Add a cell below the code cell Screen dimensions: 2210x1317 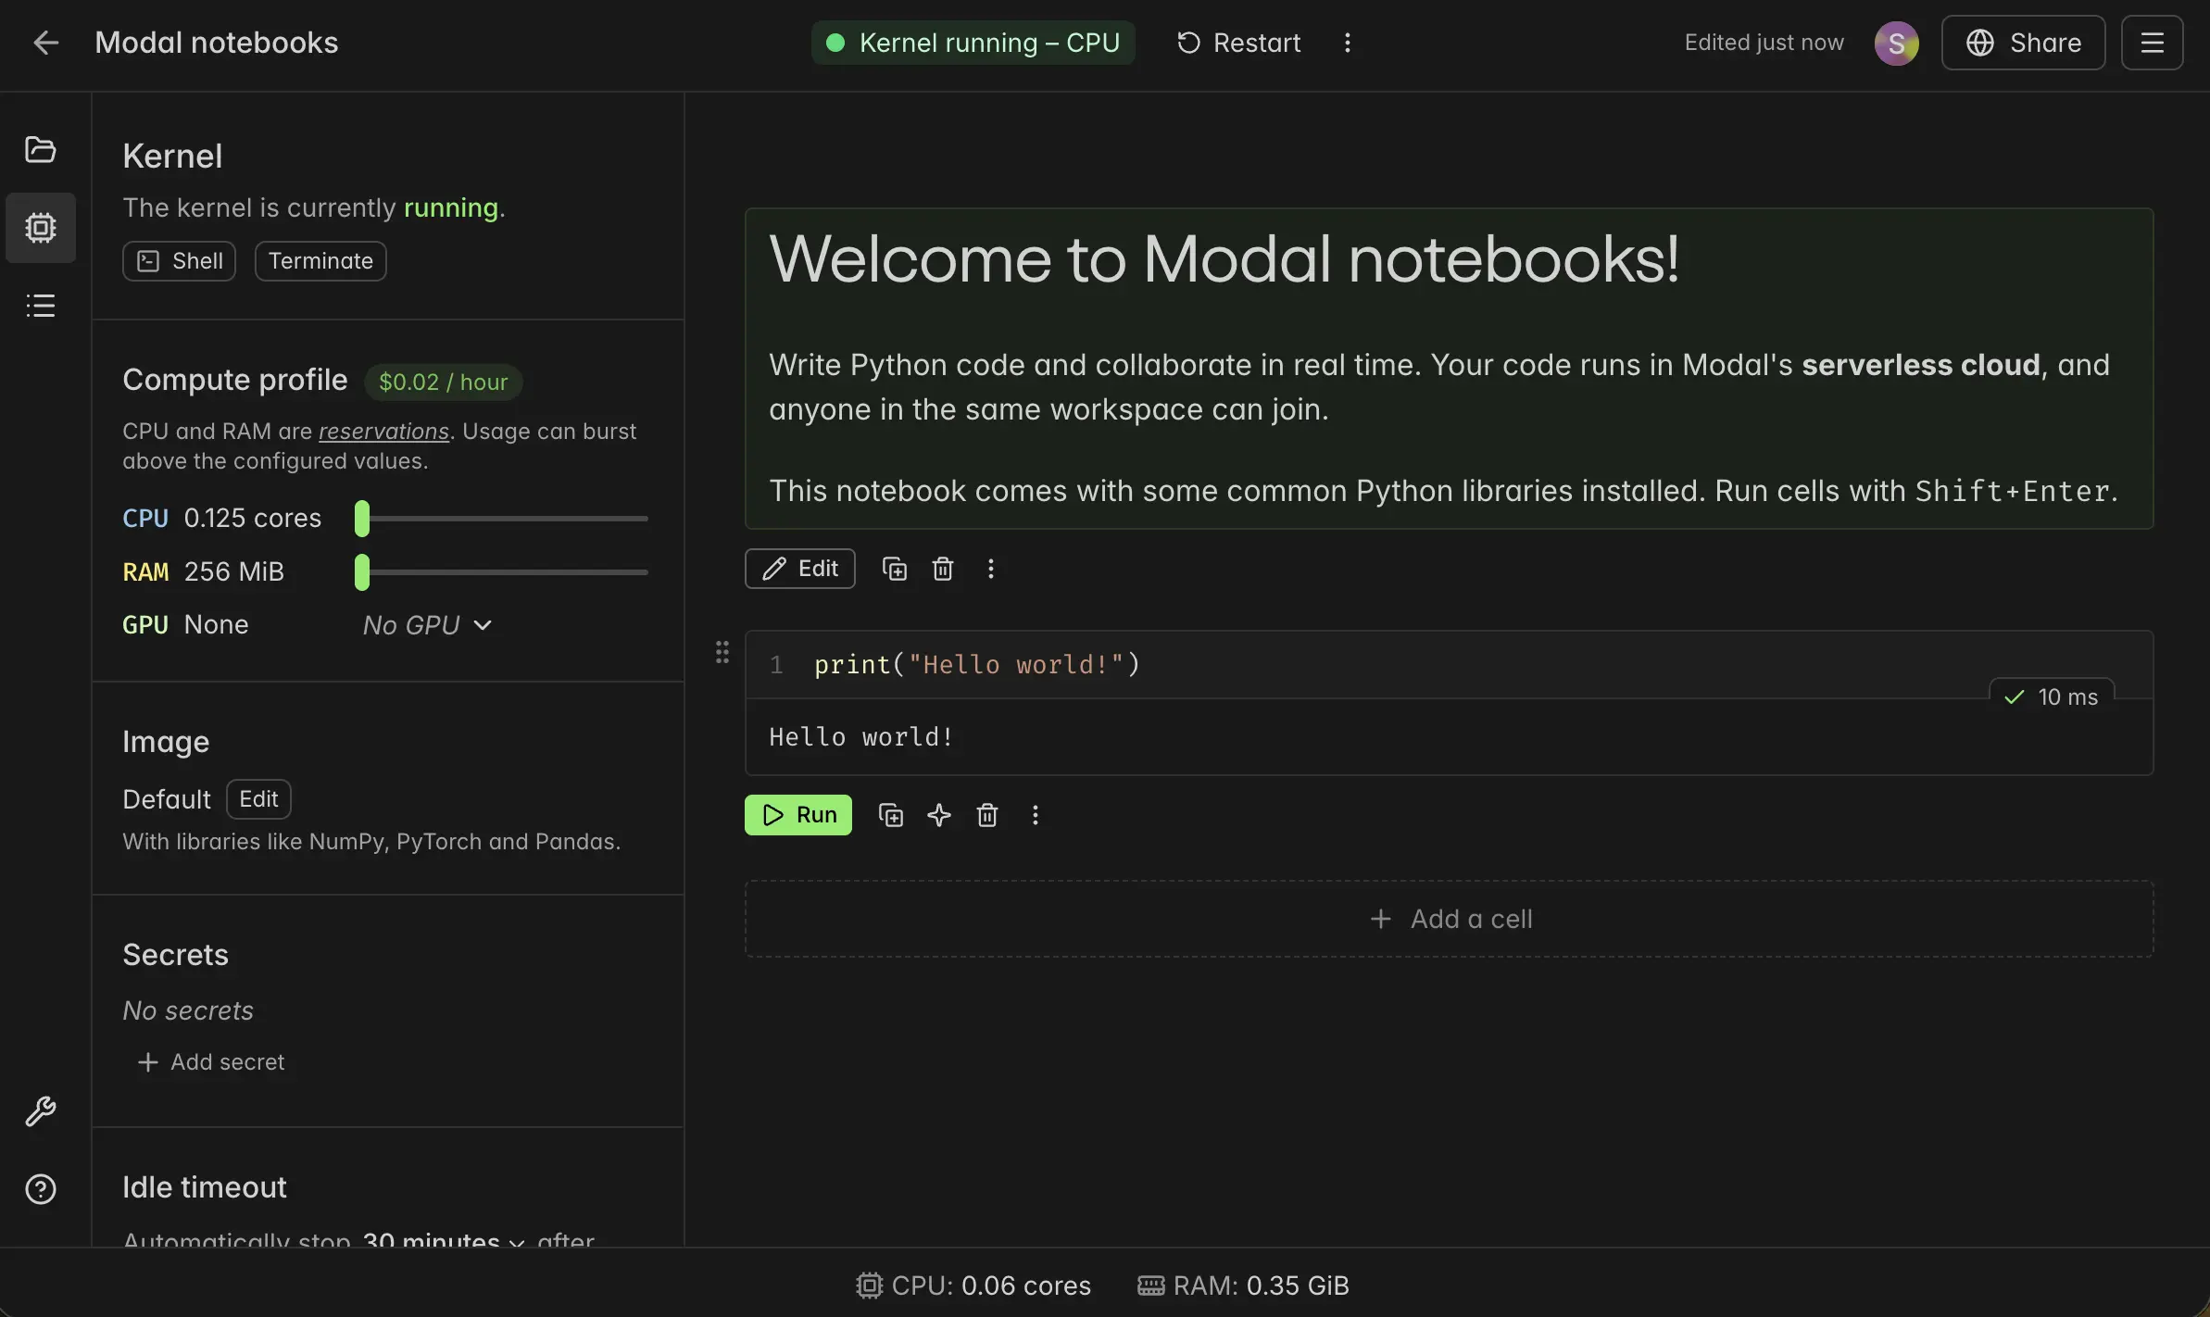(1450, 919)
